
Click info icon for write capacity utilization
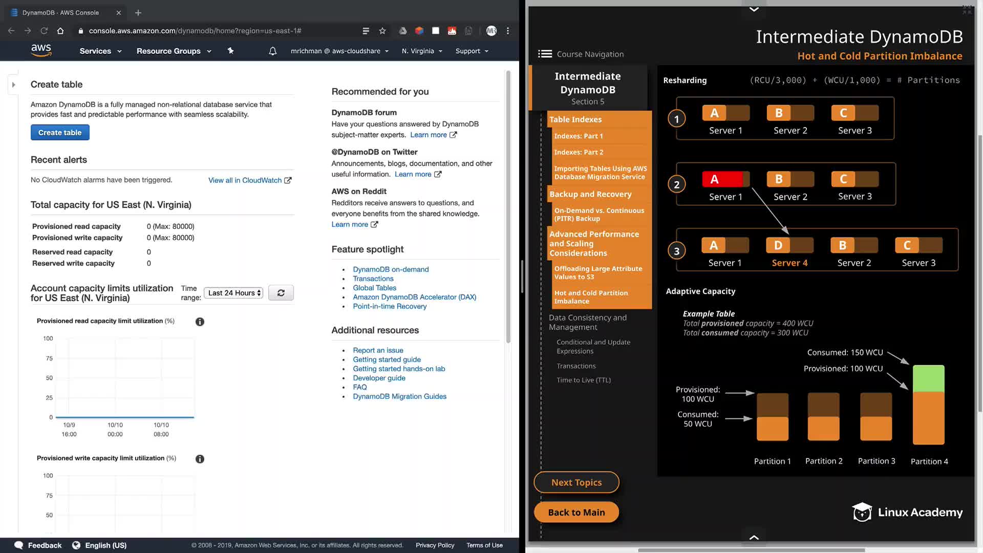tap(200, 459)
